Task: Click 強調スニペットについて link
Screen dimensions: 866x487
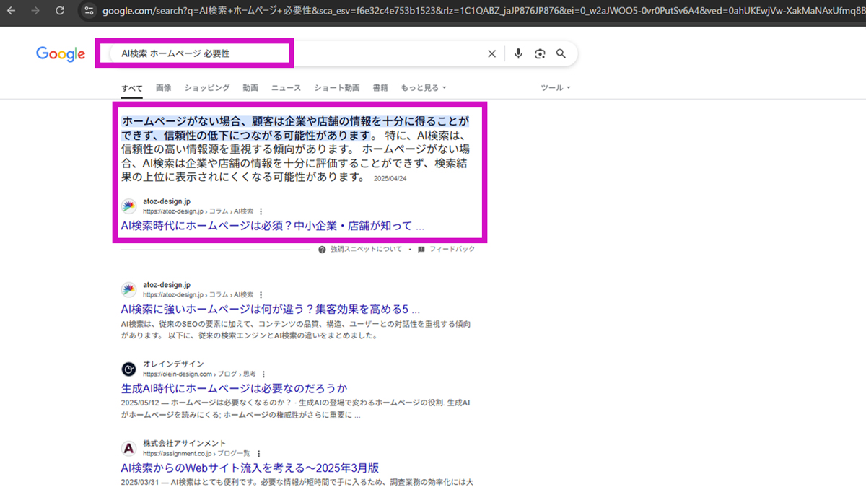Action: [x=366, y=249]
